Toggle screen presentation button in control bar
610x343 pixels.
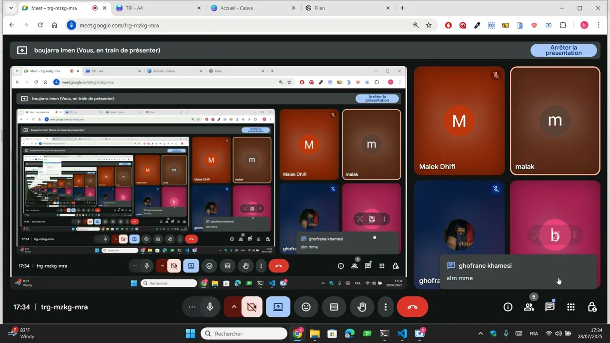(278, 307)
